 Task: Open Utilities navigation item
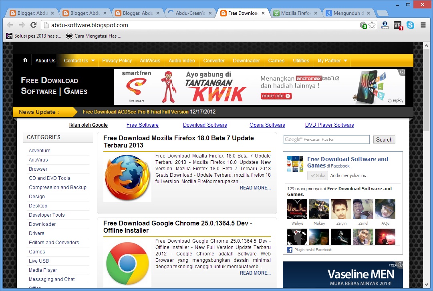(301, 61)
